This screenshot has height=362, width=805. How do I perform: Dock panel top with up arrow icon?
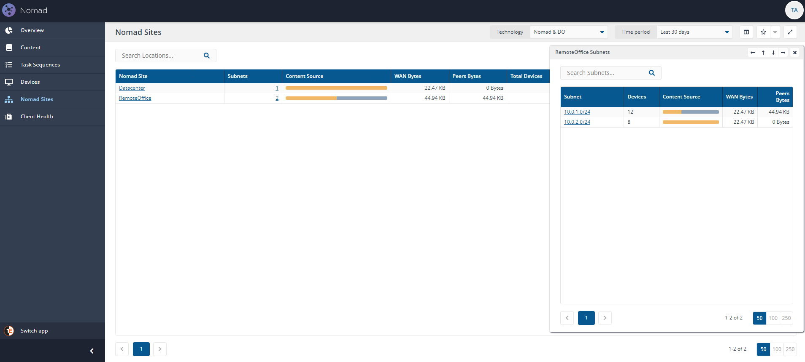[763, 53]
